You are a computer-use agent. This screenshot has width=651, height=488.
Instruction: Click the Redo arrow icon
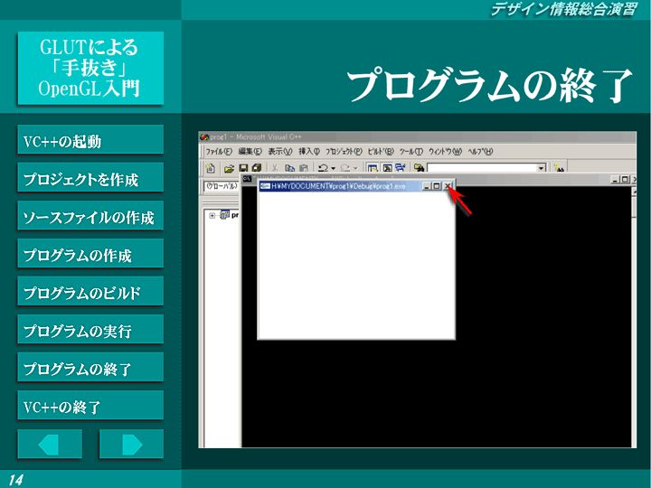tap(345, 168)
